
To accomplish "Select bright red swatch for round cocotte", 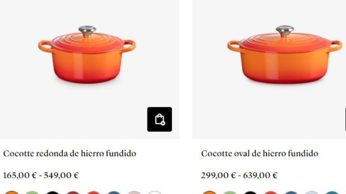I will tap(93, 193).
